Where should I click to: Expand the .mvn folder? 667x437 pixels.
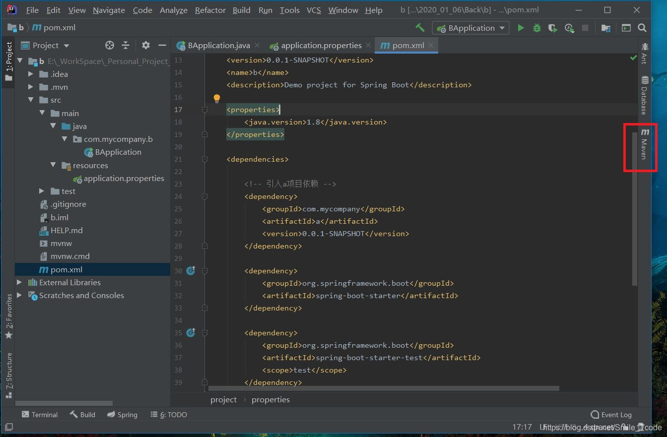pos(31,87)
